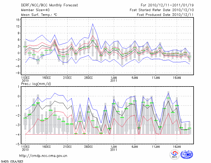Click the 15 value on the temperature y-axis
Viewport: 211px width, 163px height.
(x=17, y=20)
